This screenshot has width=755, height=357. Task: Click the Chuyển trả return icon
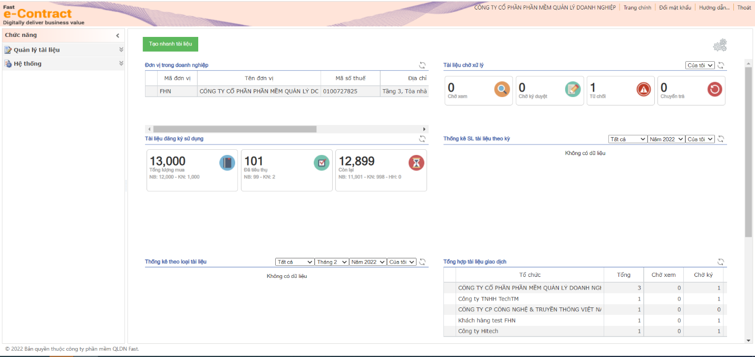coord(714,90)
